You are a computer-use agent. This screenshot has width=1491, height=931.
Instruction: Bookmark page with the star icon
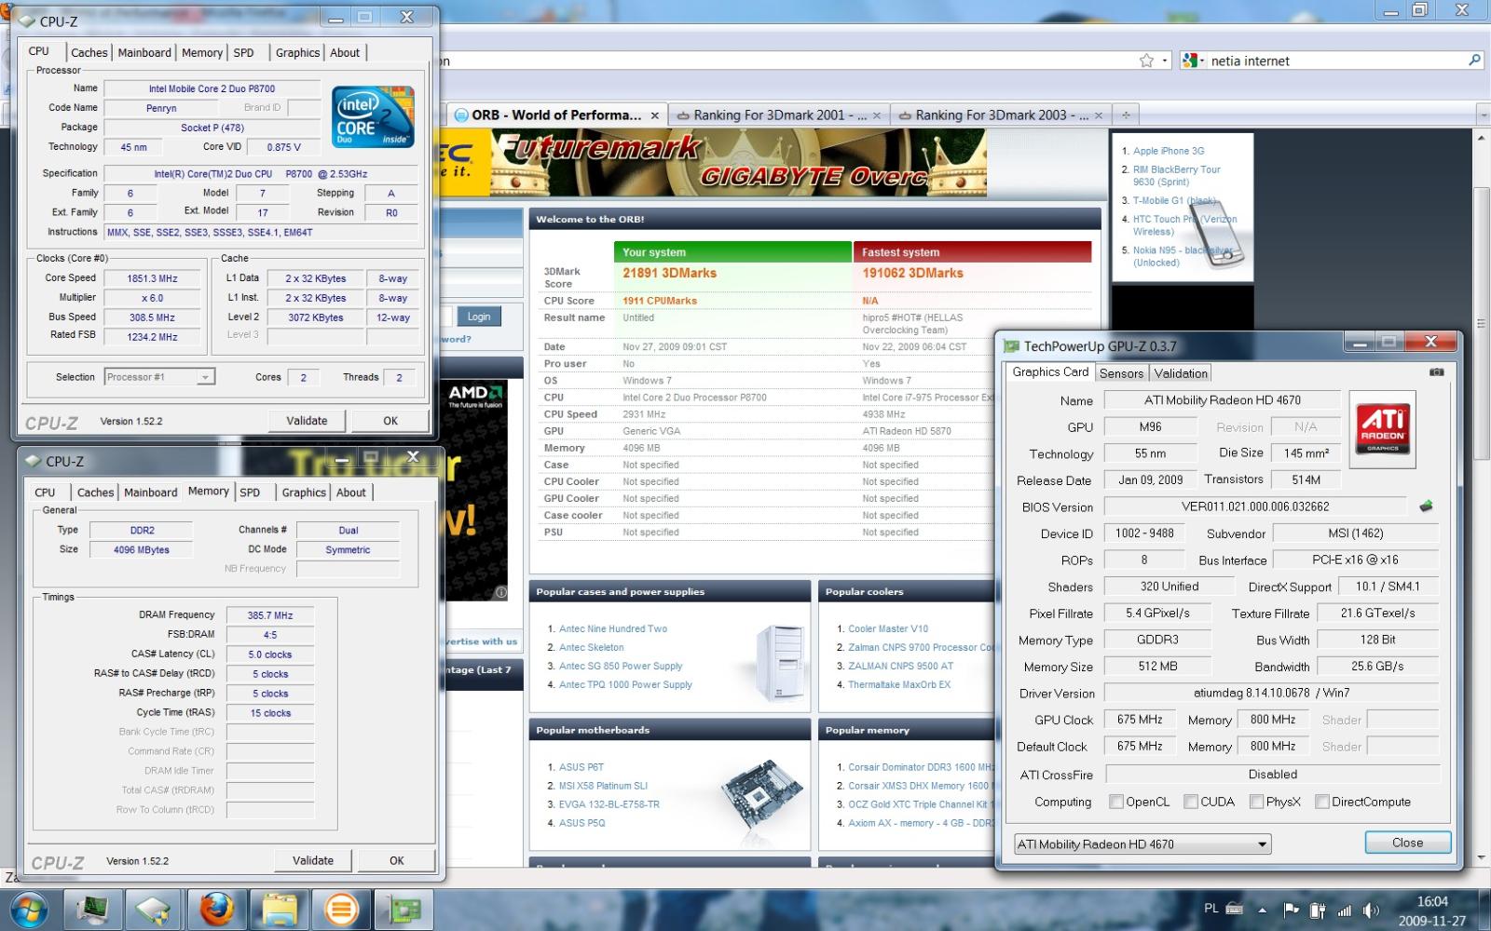click(x=1146, y=61)
